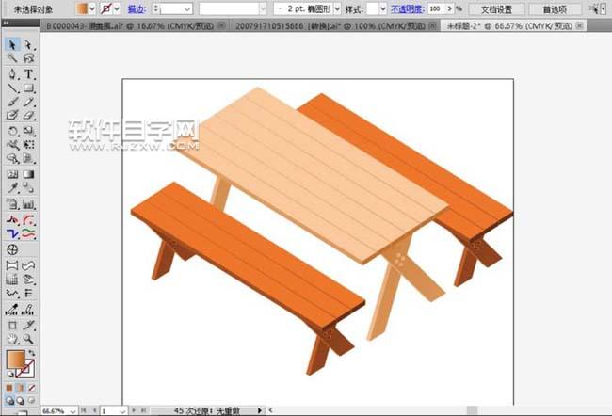612x416 pixels.
Task: Select the Line Segment tool
Action: [12, 88]
